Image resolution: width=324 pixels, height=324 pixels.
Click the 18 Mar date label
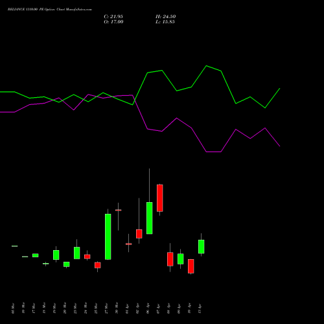44,308
